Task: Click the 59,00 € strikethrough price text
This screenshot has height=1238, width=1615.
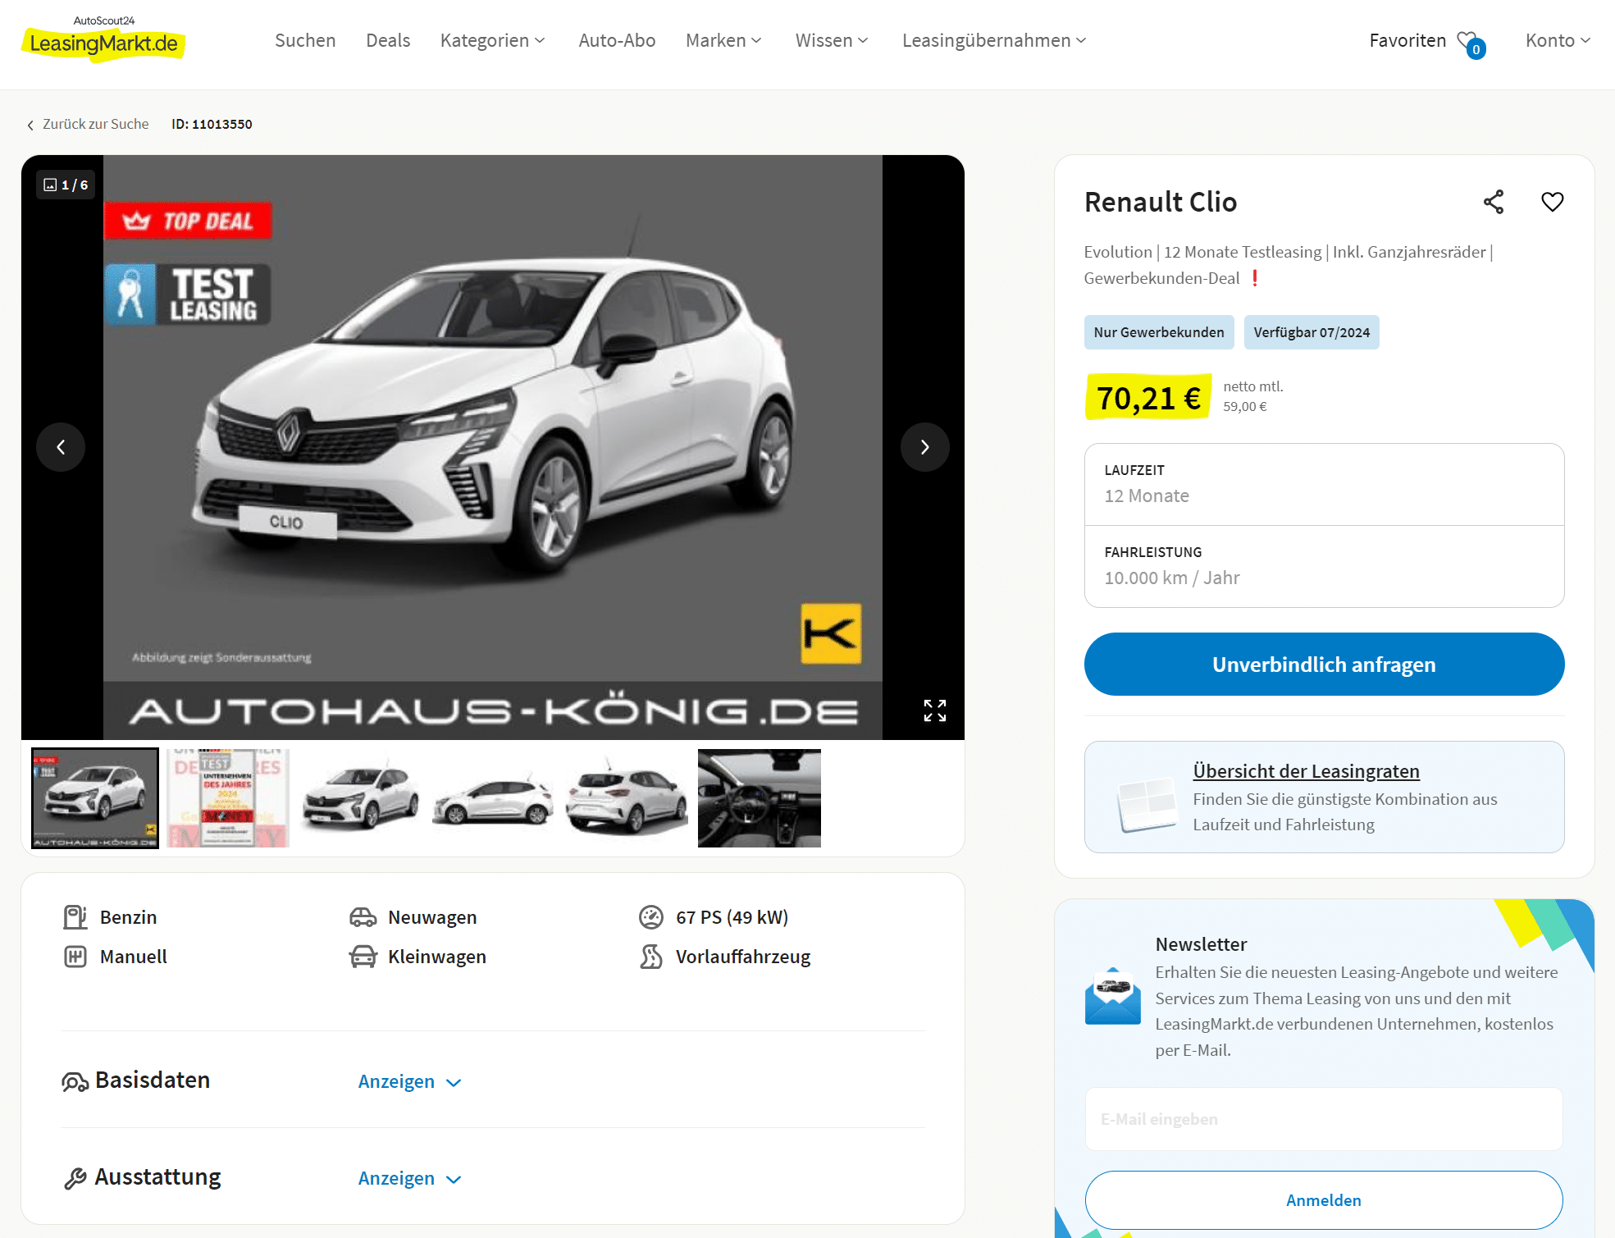Action: coord(1245,406)
